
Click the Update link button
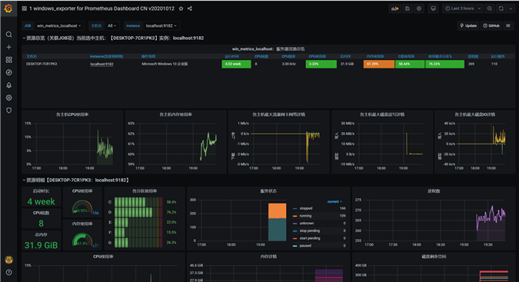pos(468,25)
